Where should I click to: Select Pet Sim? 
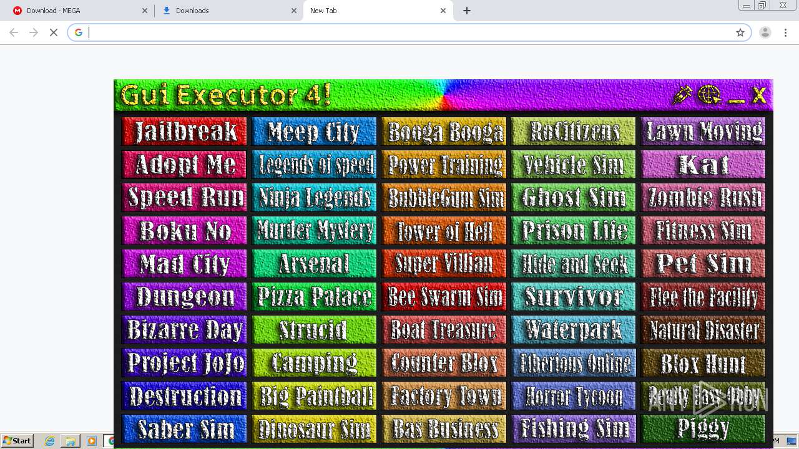click(x=703, y=264)
